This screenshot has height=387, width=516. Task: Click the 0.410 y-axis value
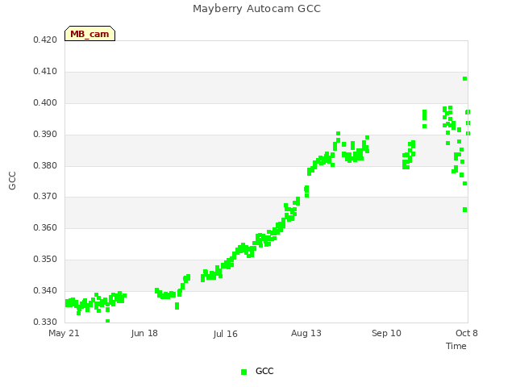click(45, 72)
